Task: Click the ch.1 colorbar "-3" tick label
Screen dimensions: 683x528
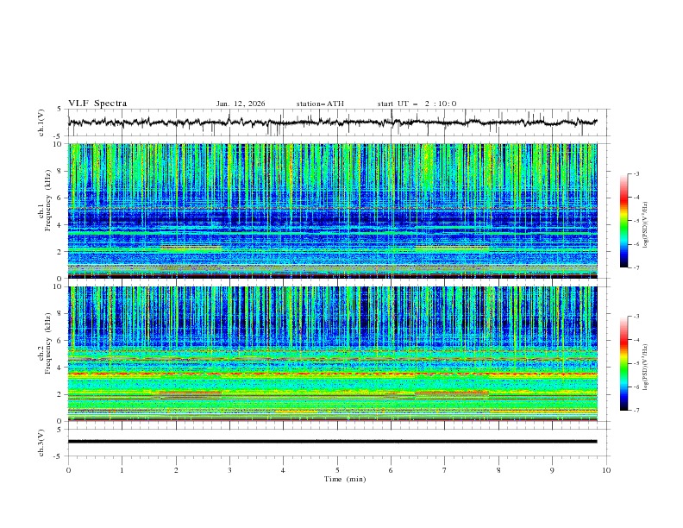Action: pyautogui.click(x=636, y=173)
